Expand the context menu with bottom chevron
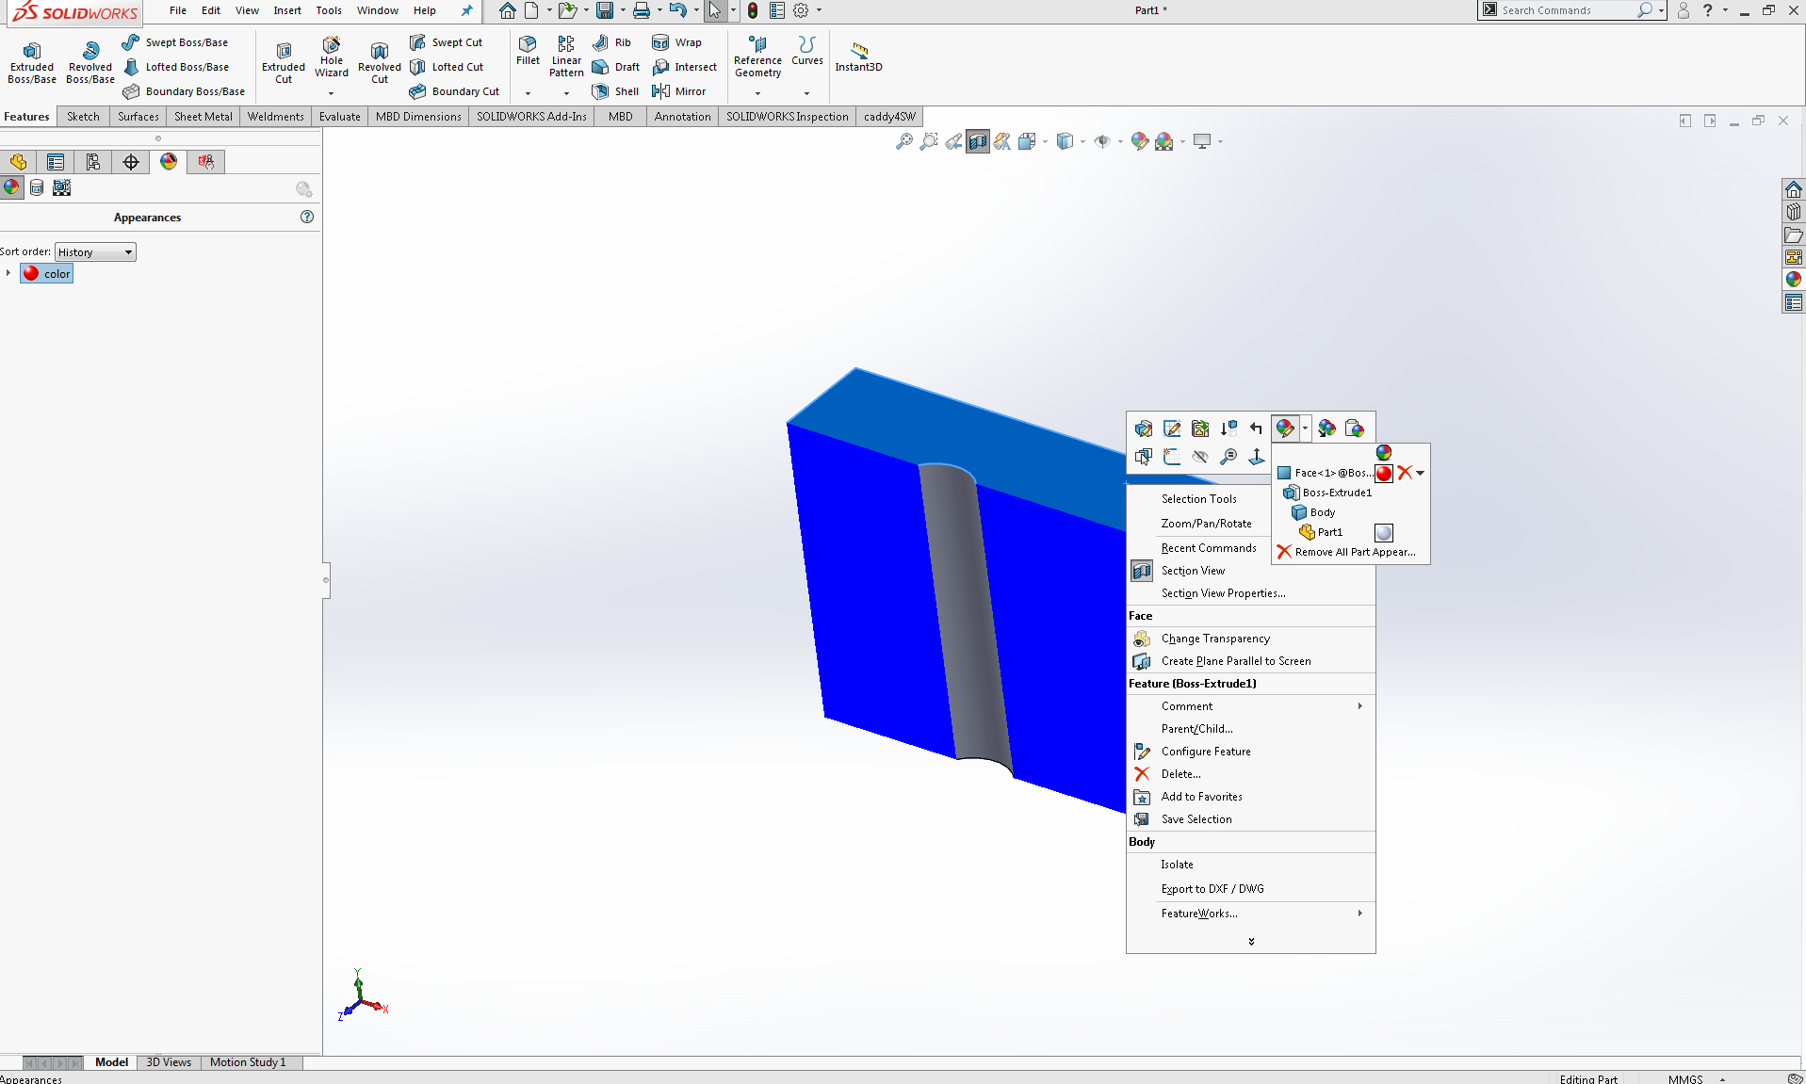 click(1250, 941)
